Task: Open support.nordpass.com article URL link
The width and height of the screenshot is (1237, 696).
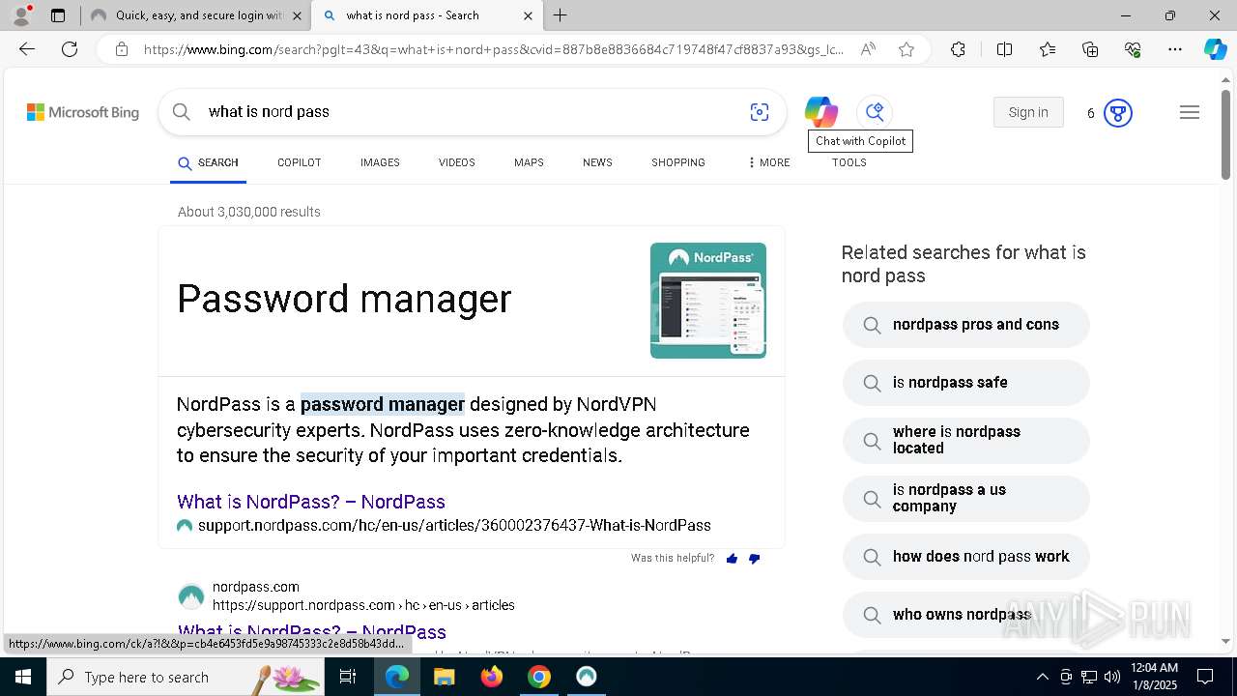Action: tap(454, 526)
